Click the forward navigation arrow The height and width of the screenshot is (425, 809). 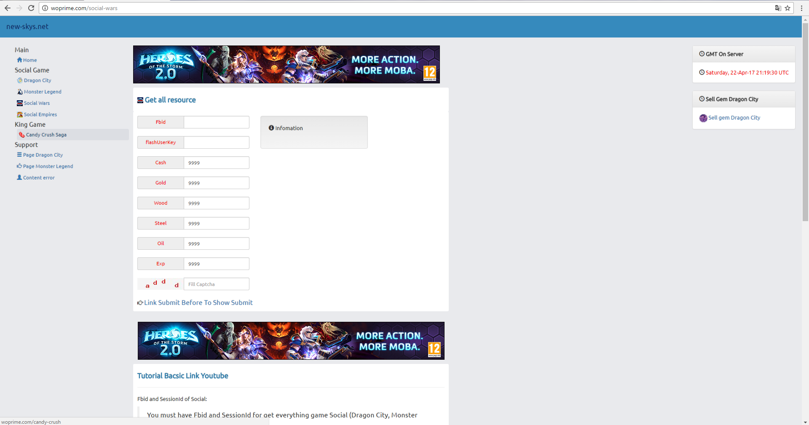click(x=19, y=8)
